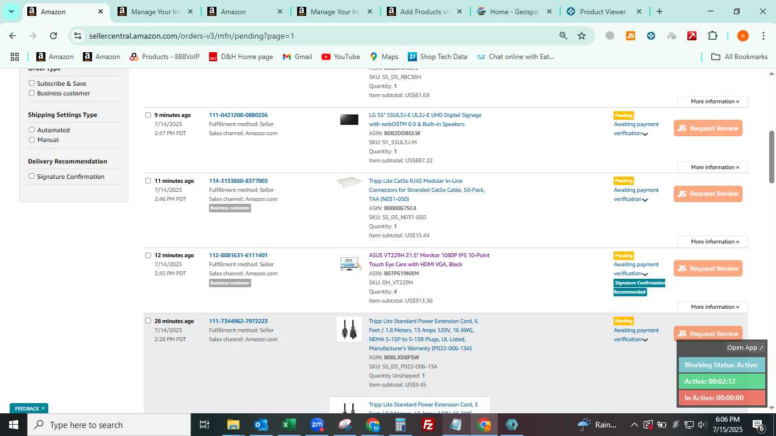Open the Windows Start menu
The image size is (776, 436).
[14, 425]
